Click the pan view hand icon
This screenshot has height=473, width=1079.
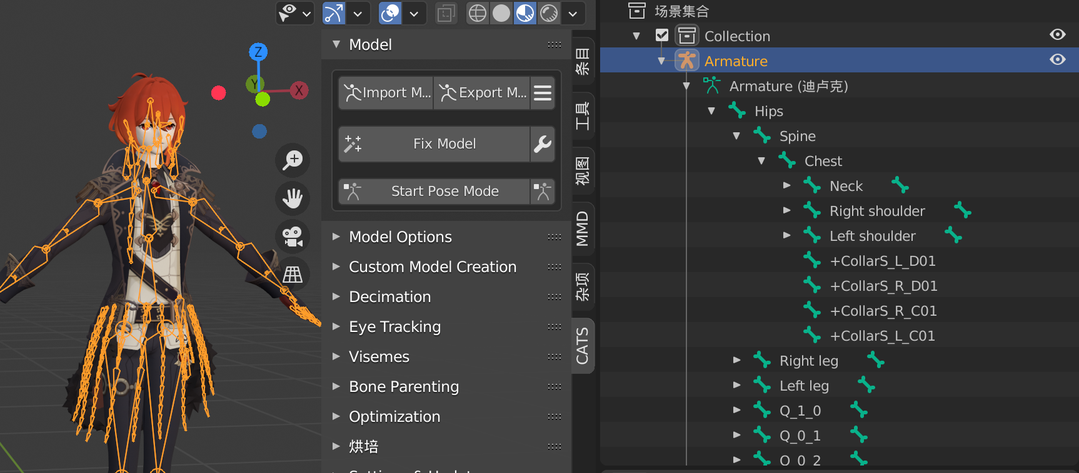pyautogui.click(x=293, y=198)
